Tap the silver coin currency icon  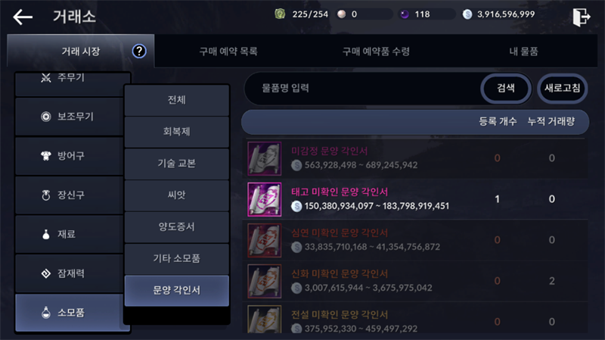click(467, 14)
